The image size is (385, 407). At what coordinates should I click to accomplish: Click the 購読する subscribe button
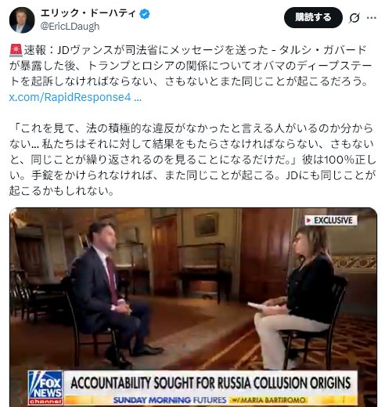(313, 17)
